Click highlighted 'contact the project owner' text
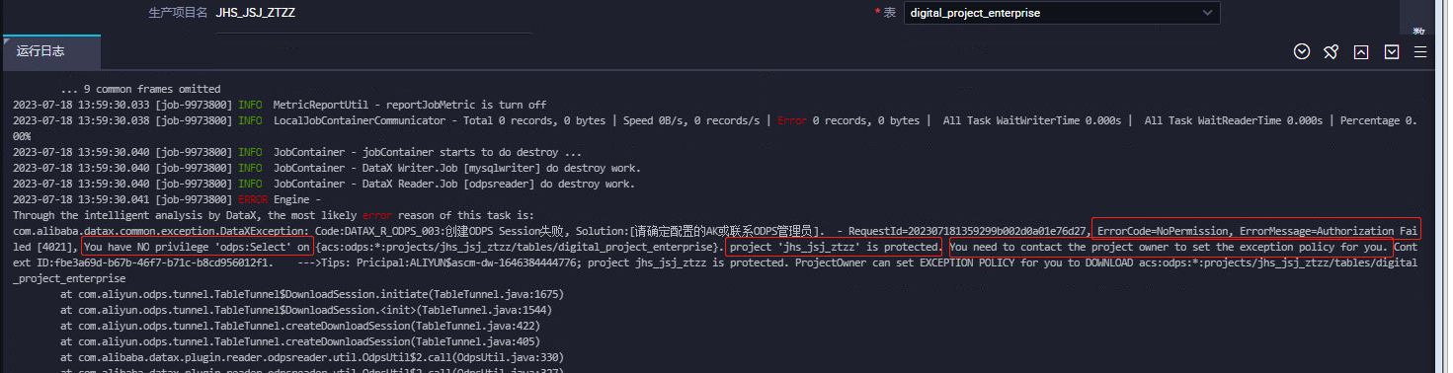The image size is (1453, 373). pyautogui.click(x=1170, y=246)
